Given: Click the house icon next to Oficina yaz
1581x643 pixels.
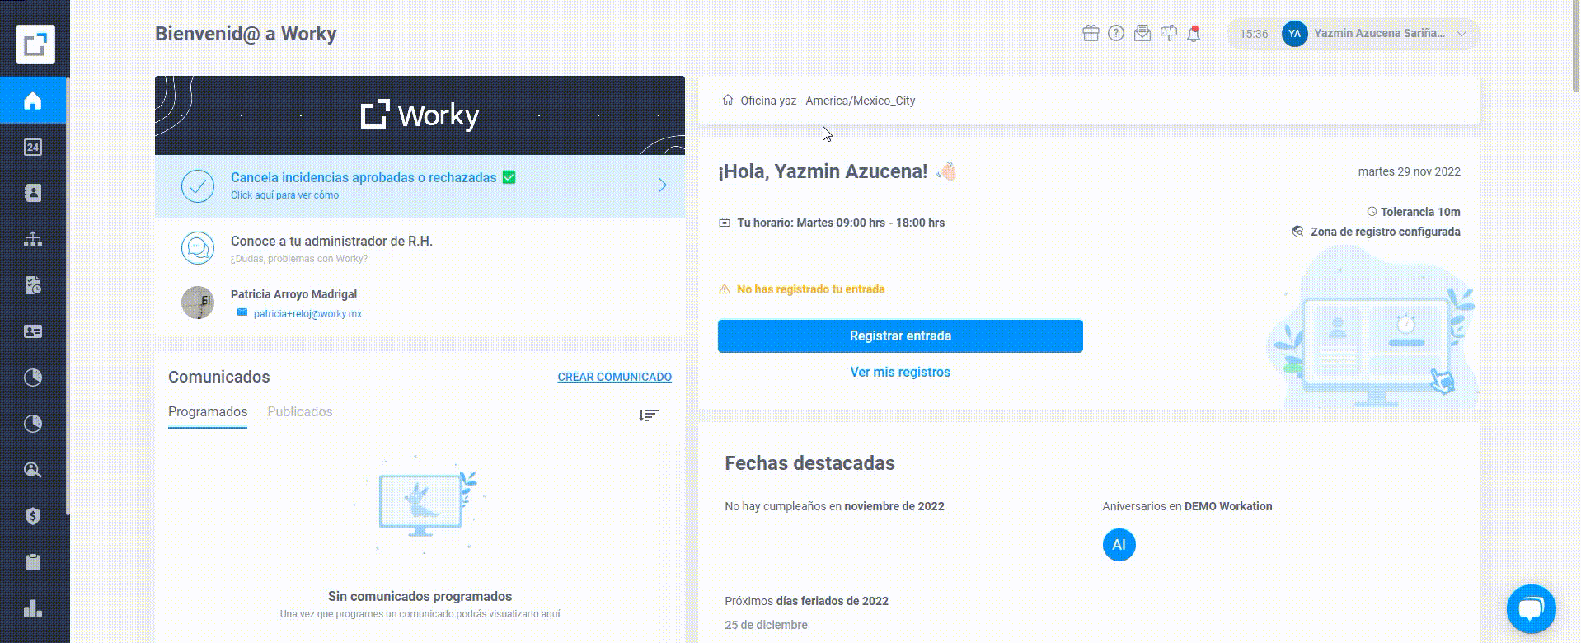Looking at the screenshot, I should 728,100.
